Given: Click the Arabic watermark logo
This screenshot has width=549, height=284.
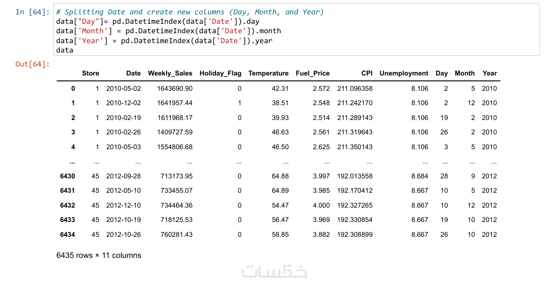Looking at the screenshot, I should point(274,271).
